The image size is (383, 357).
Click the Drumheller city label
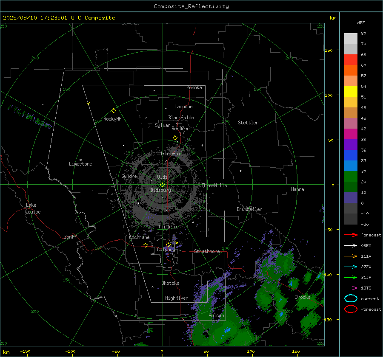[x=249, y=209]
